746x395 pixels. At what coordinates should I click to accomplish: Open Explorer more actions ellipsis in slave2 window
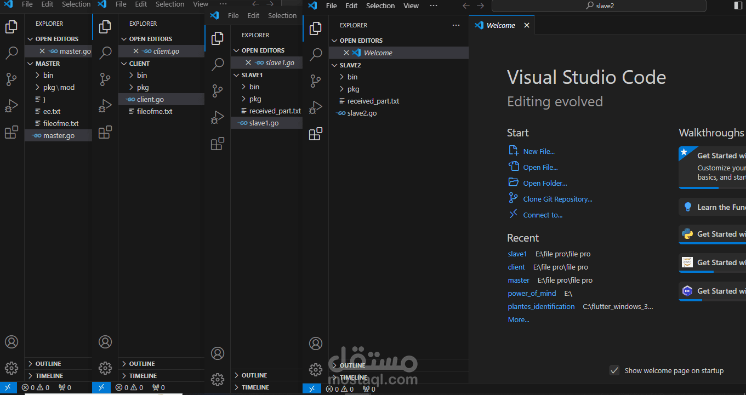(456, 25)
